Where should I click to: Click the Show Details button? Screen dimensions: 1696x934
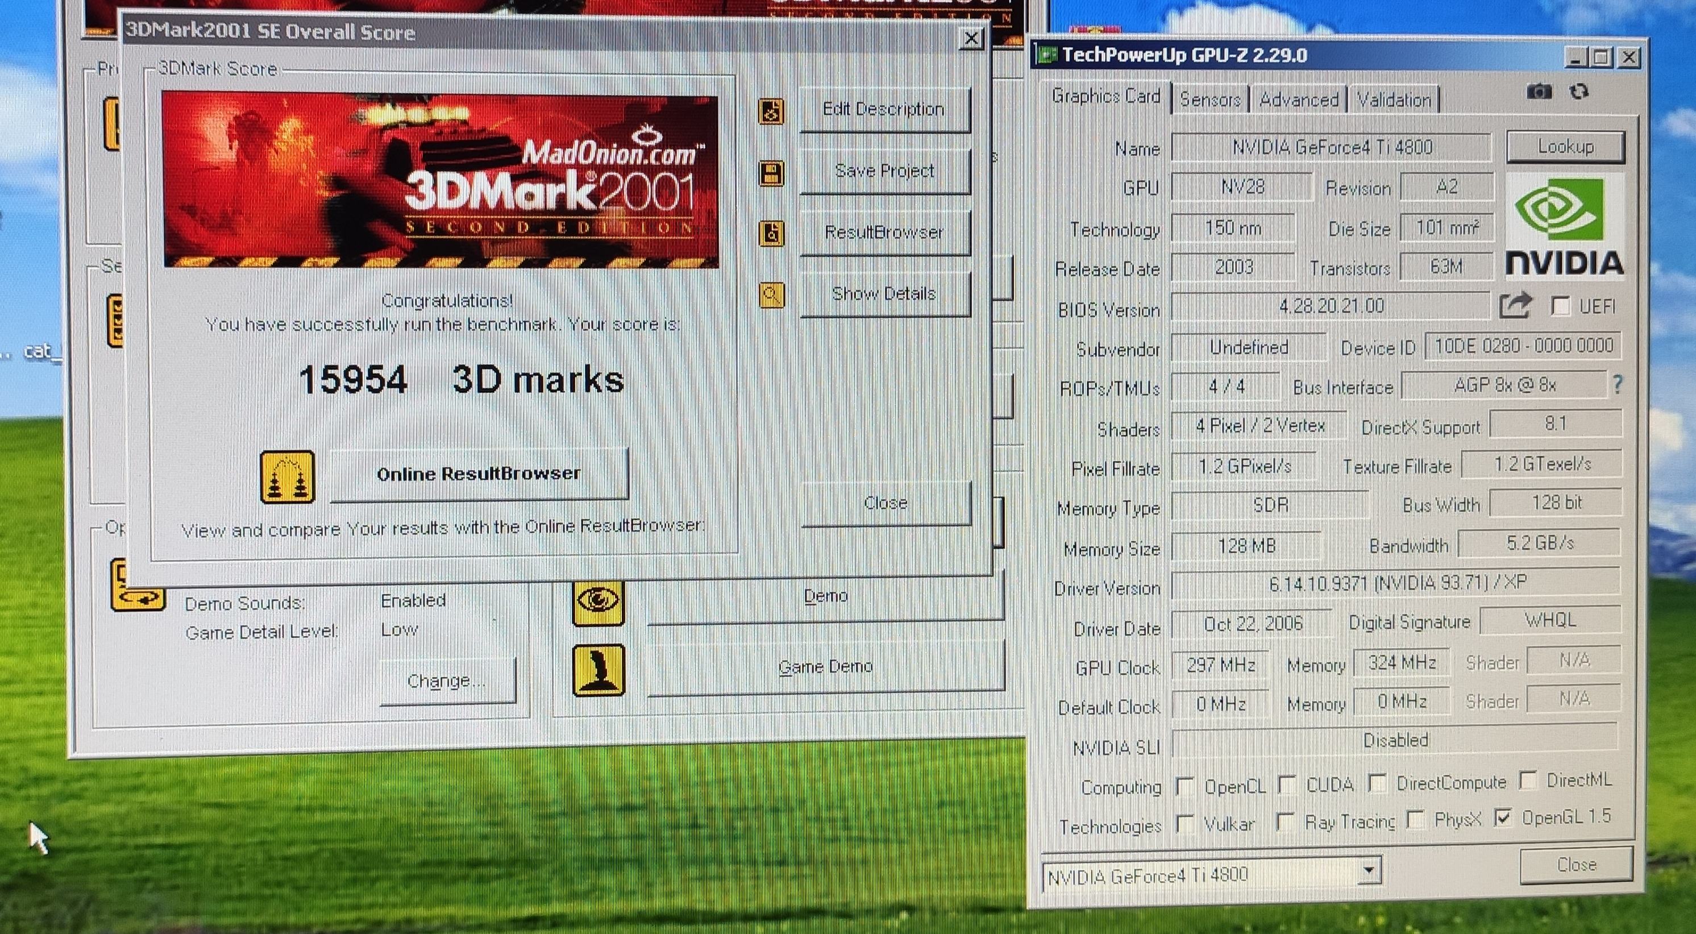[884, 294]
